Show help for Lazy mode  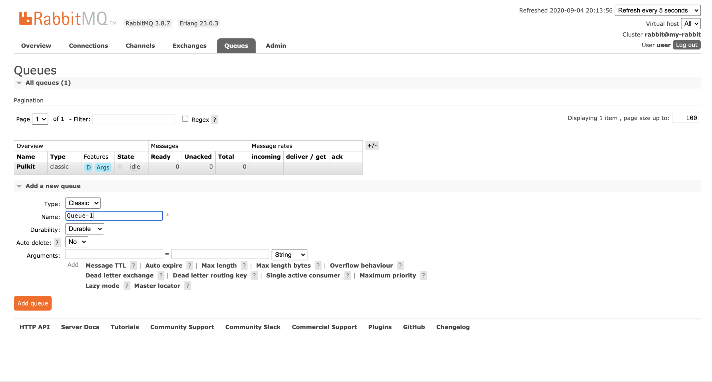pos(127,286)
